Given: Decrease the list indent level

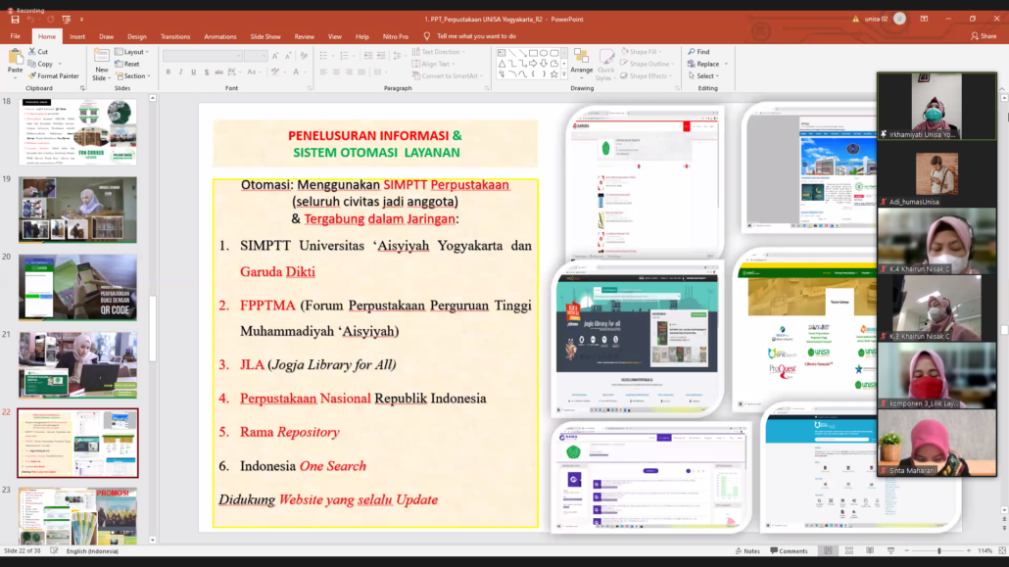Looking at the screenshot, I should 368,56.
